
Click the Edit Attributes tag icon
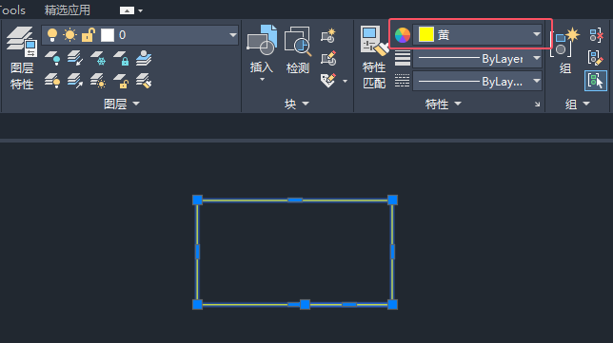tap(328, 81)
